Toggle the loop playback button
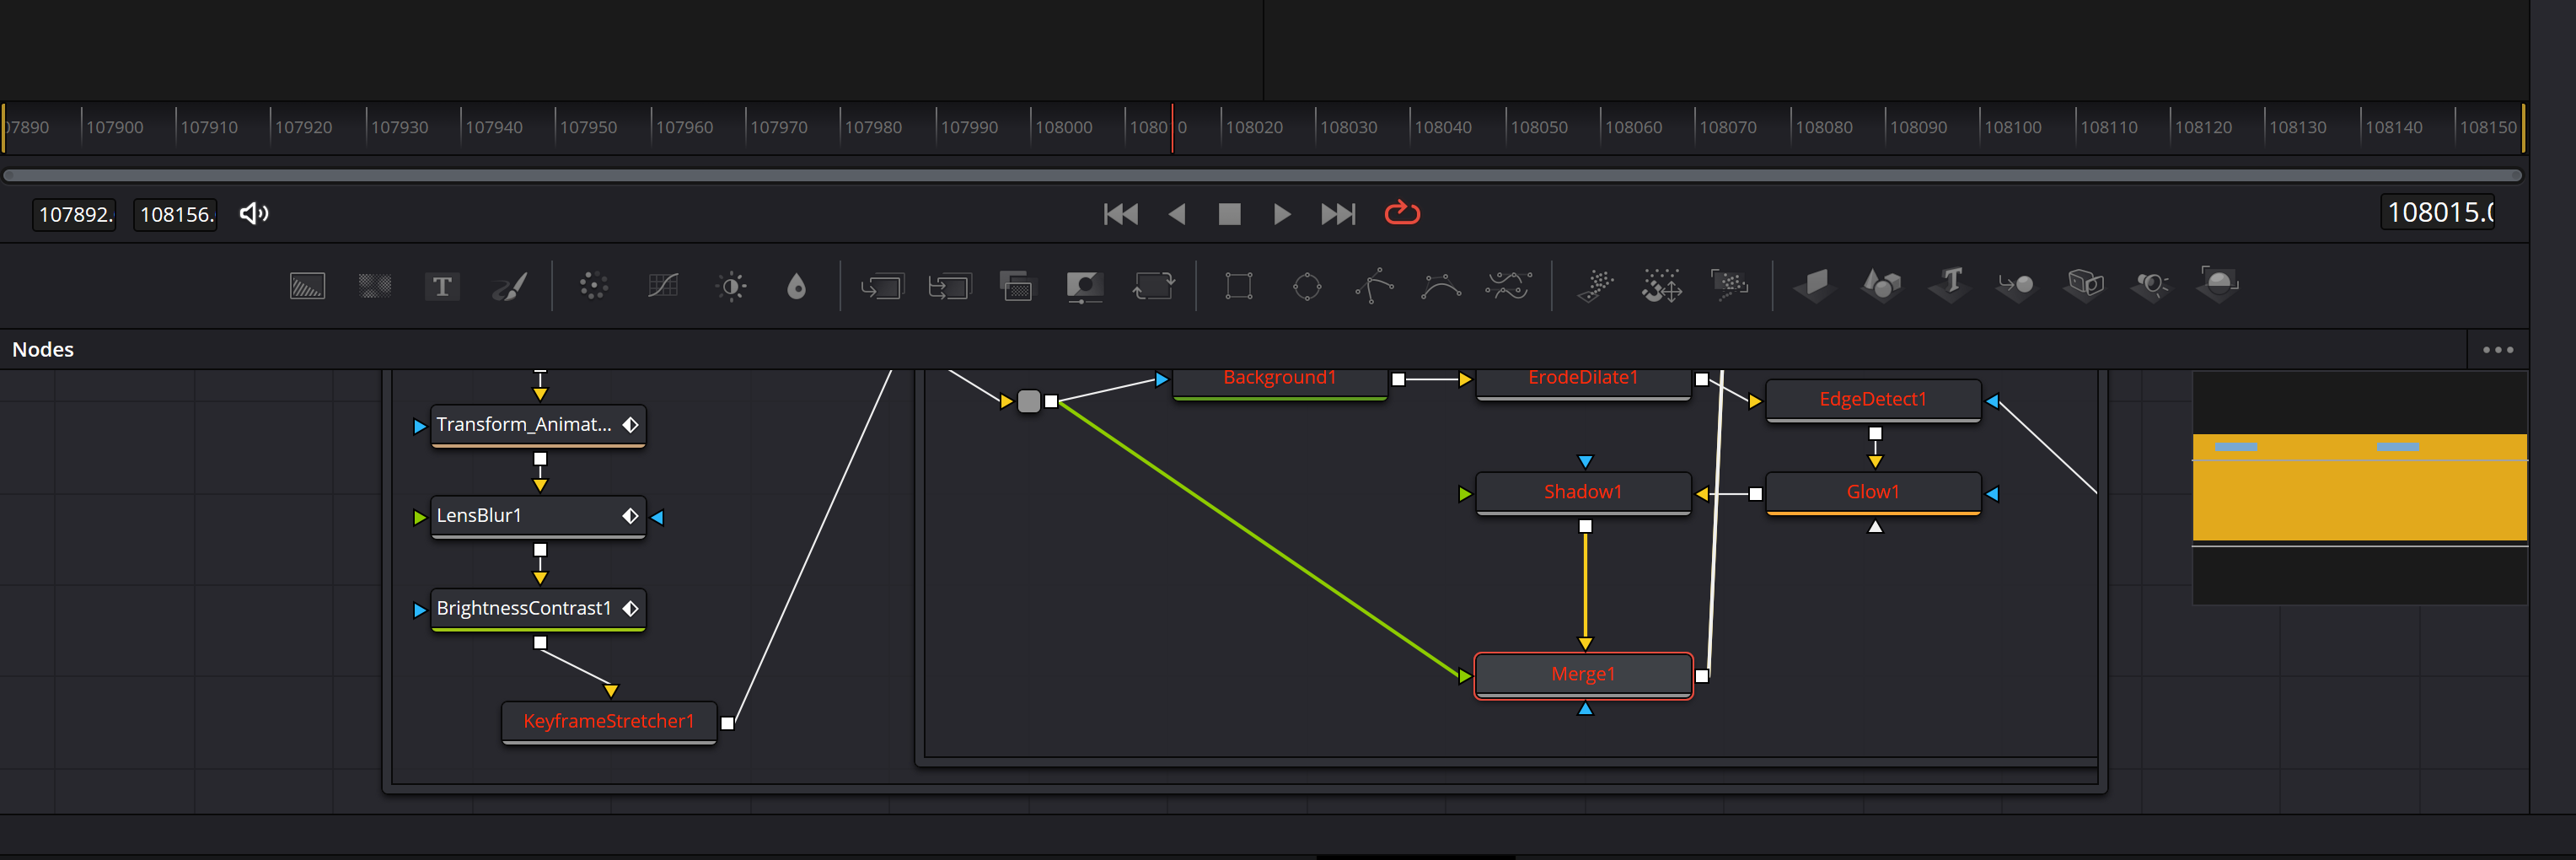This screenshot has width=2576, height=860. pos(1402,213)
